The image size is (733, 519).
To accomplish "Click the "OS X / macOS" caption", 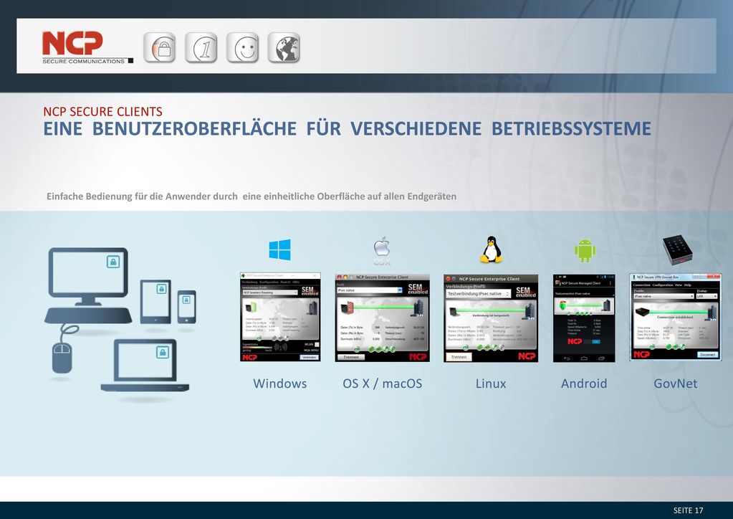I will (383, 384).
